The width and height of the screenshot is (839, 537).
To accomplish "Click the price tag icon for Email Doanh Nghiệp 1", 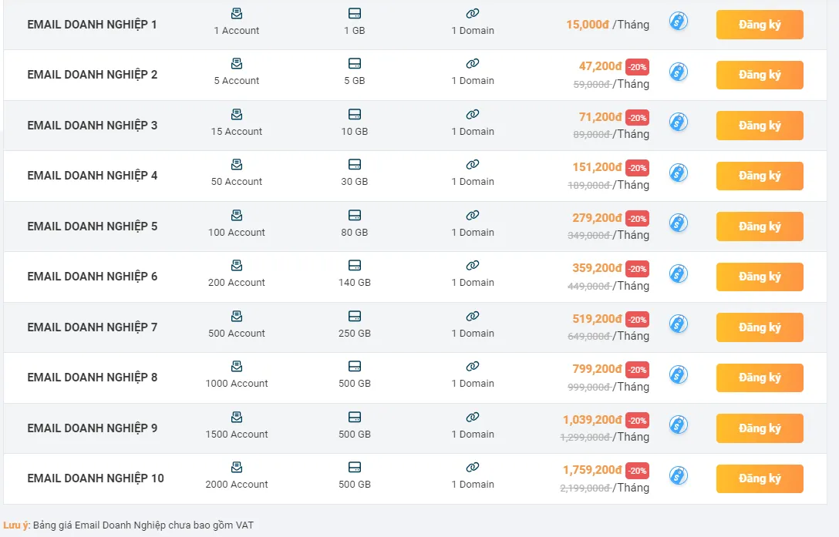I will coord(679,22).
